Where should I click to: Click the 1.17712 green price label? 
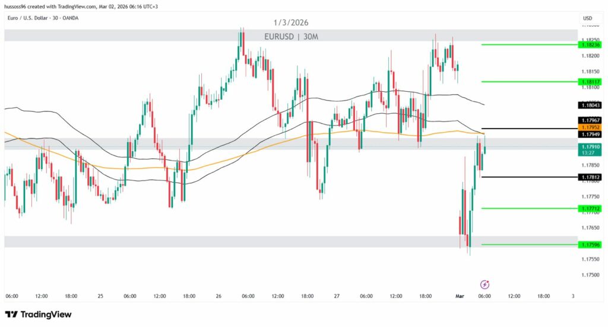click(x=591, y=209)
